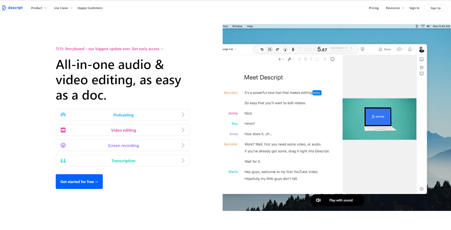
Task: Pause playback with the pause button
Action: [270, 49]
